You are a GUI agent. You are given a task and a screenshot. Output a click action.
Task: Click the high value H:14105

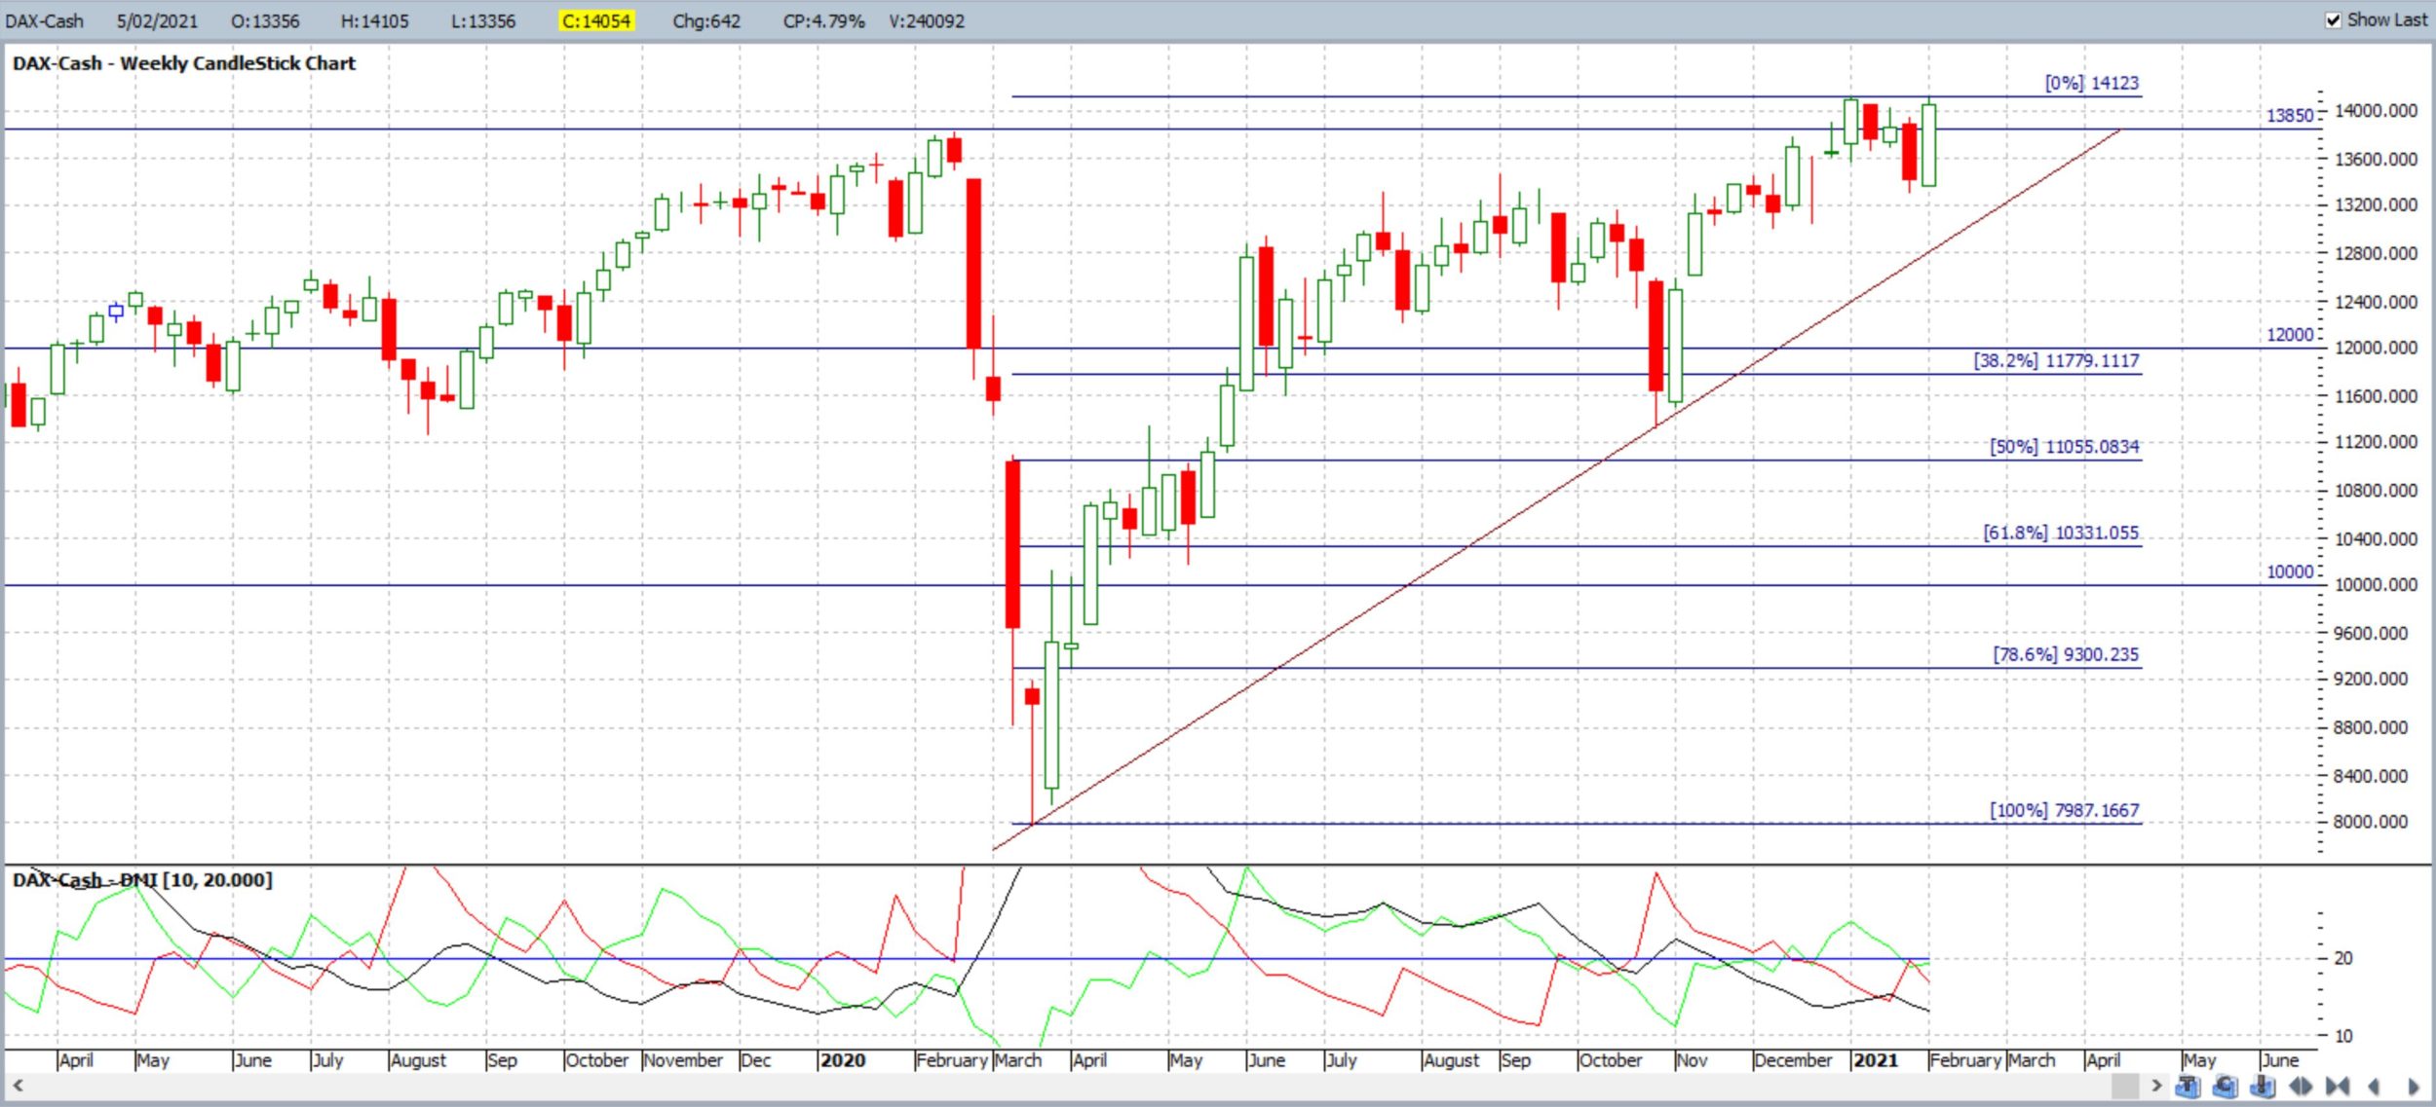tap(374, 20)
